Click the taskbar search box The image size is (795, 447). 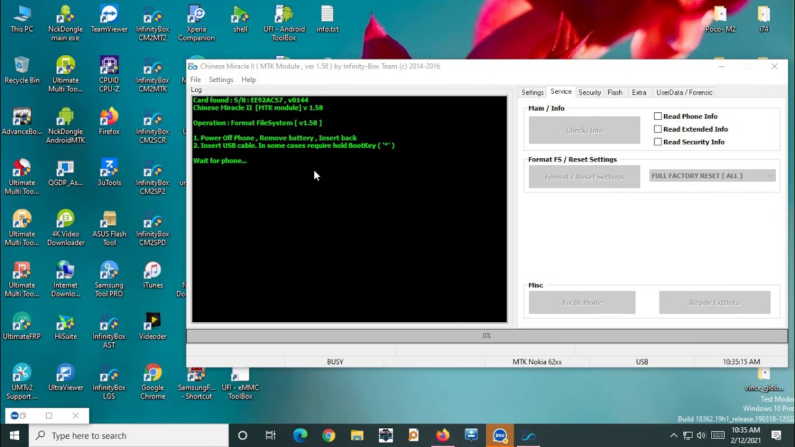pyautogui.click(x=129, y=435)
